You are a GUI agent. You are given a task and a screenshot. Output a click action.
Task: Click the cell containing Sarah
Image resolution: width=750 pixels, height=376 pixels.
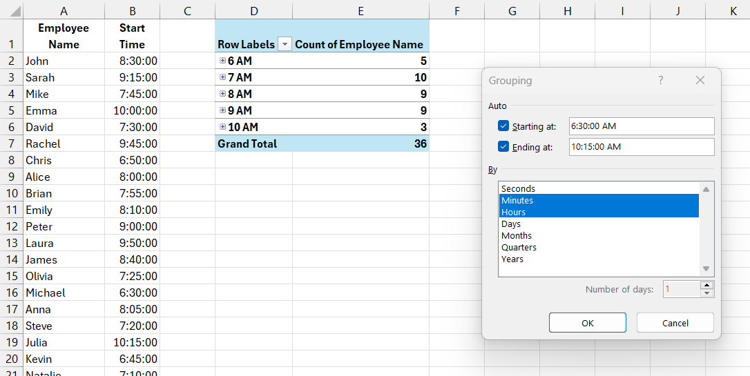click(x=64, y=77)
